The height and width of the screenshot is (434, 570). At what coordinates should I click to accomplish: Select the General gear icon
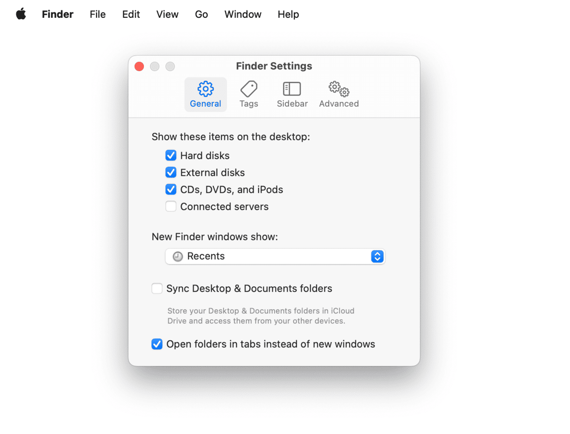coord(205,89)
